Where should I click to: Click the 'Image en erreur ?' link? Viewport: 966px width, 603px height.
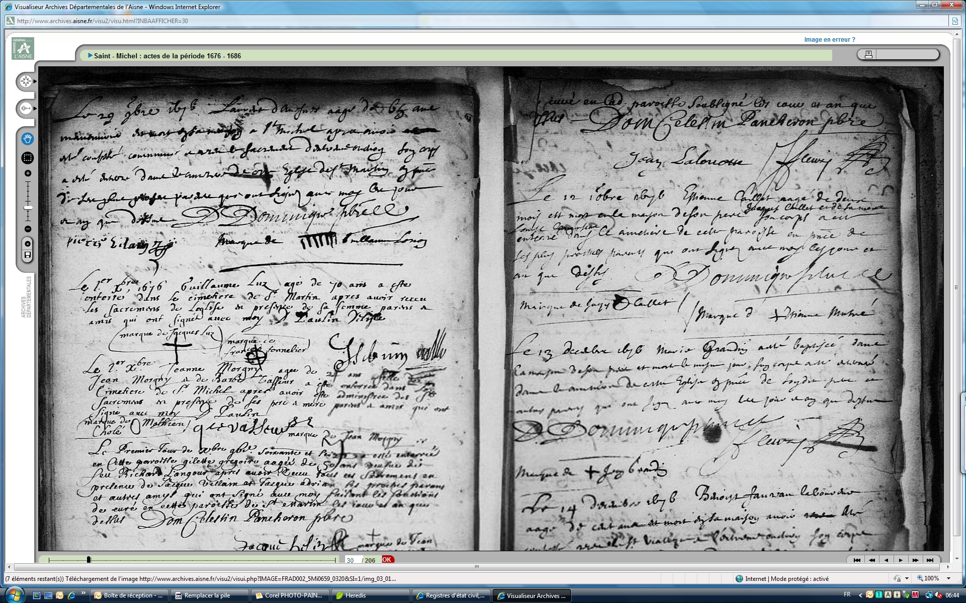pos(829,40)
